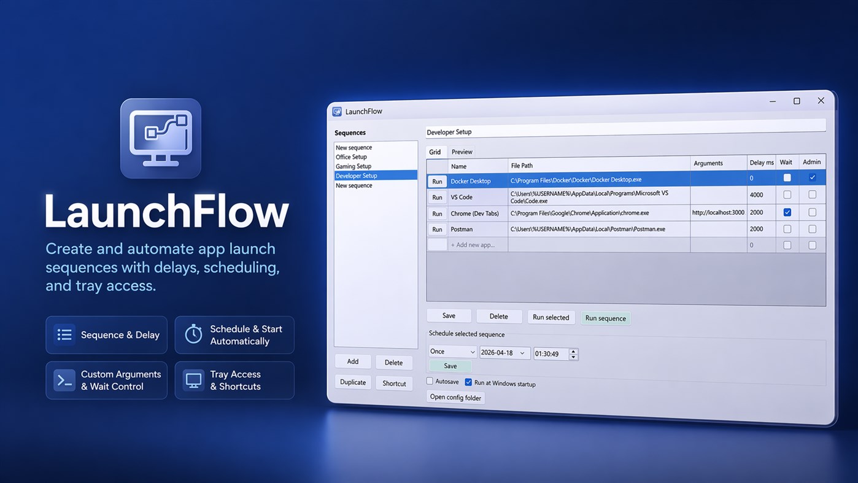Click the Run sequence button
Viewport: 858px width, 483px height.
[x=605, y=318]
